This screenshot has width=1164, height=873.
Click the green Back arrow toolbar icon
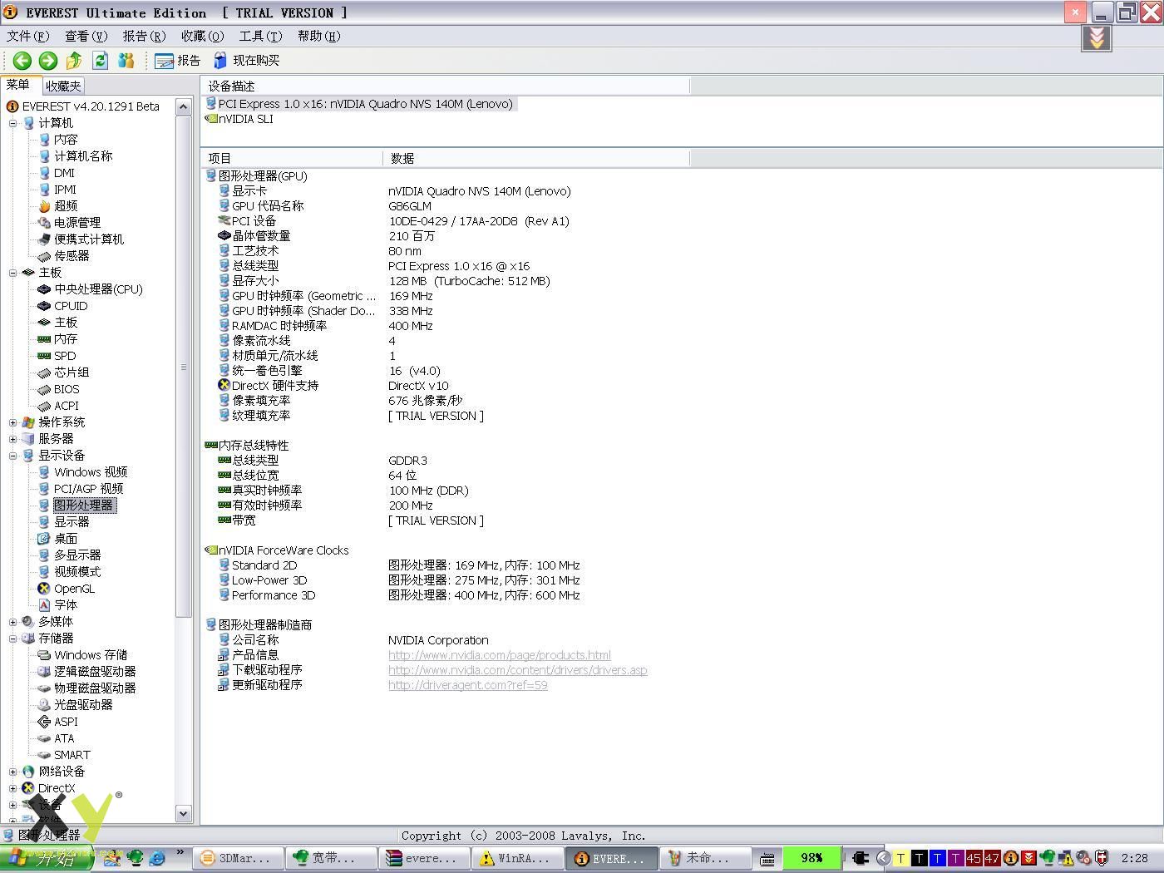(22, 60)
